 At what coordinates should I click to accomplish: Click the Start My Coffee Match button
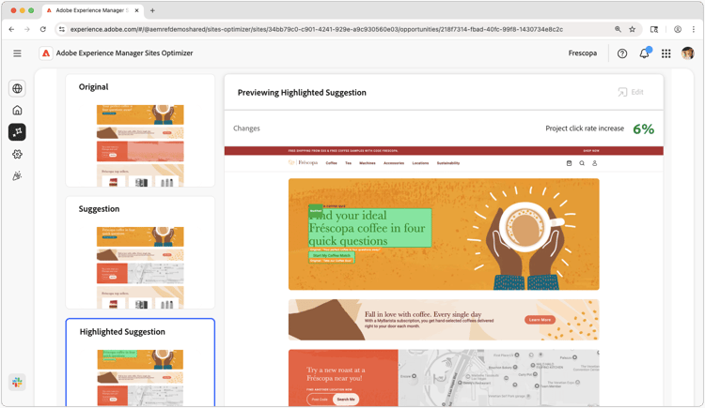click(332, 255)
